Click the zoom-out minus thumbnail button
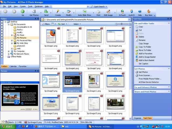Image resolution: width=172 pixels, height=129 pixels. (116, 24)
